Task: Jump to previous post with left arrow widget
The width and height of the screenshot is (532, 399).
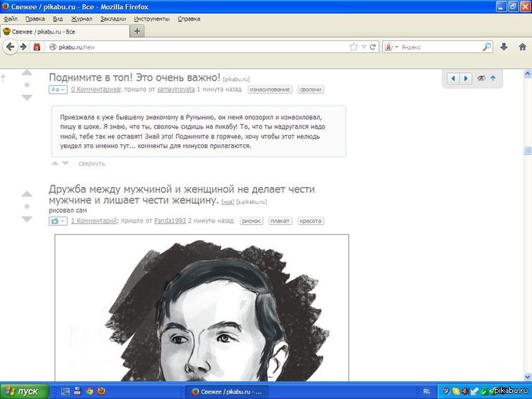Action: 453,78
